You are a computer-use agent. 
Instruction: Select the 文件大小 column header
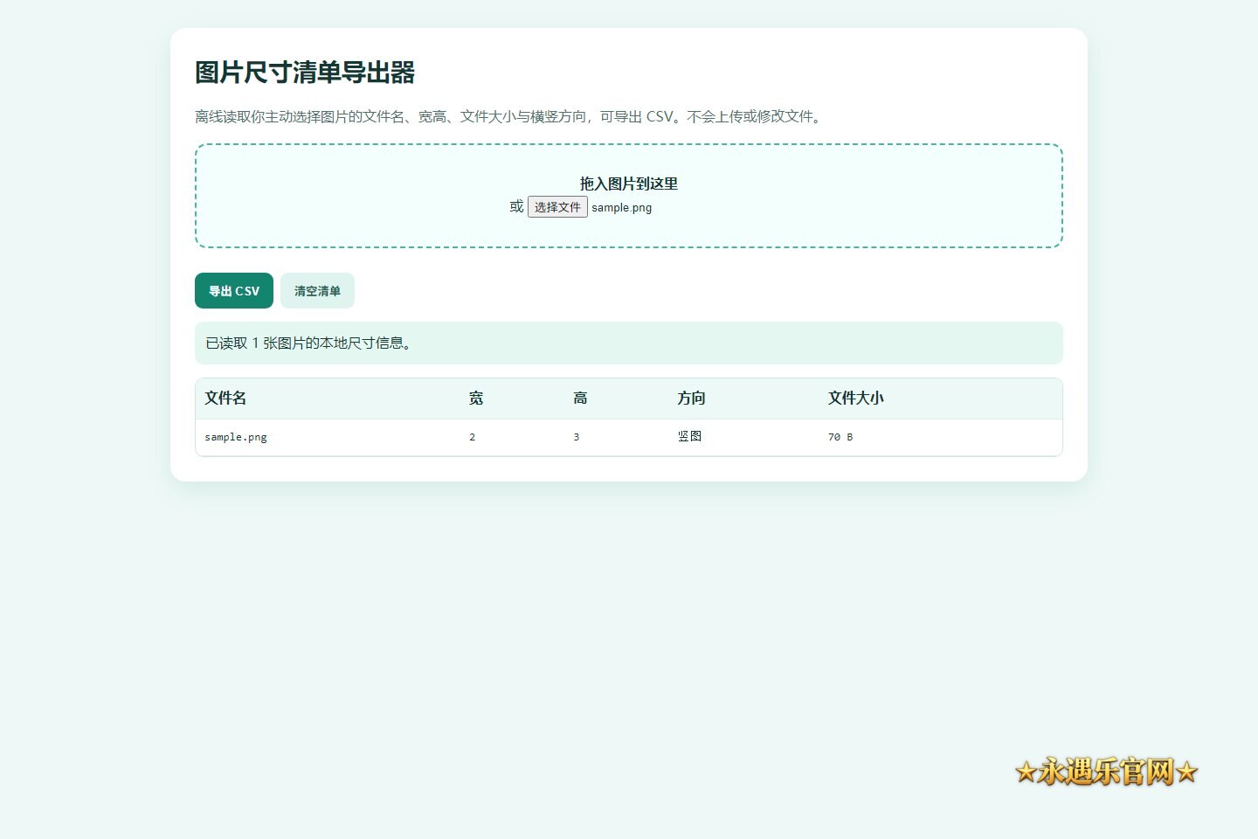856,399
